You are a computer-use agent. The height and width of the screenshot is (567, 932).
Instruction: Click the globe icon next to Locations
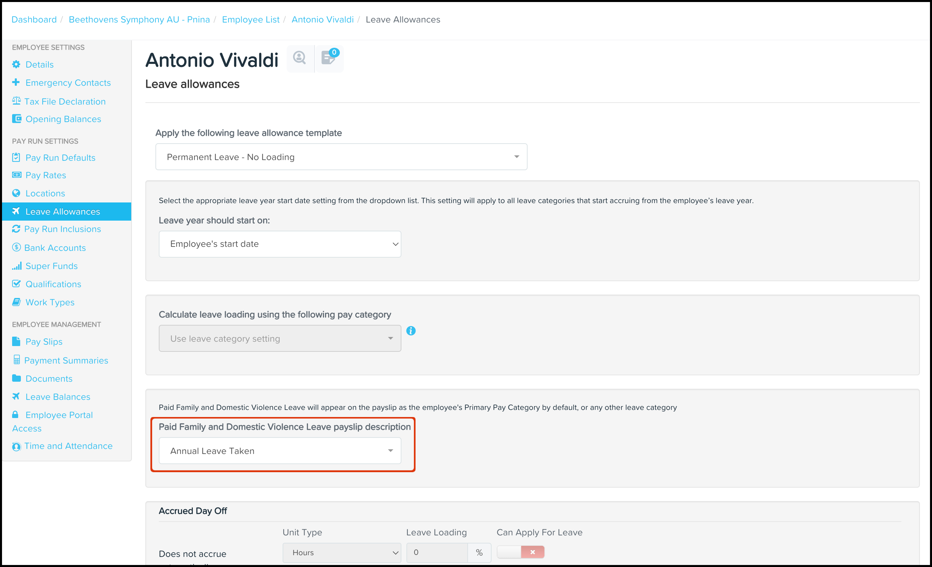(16, 193)
